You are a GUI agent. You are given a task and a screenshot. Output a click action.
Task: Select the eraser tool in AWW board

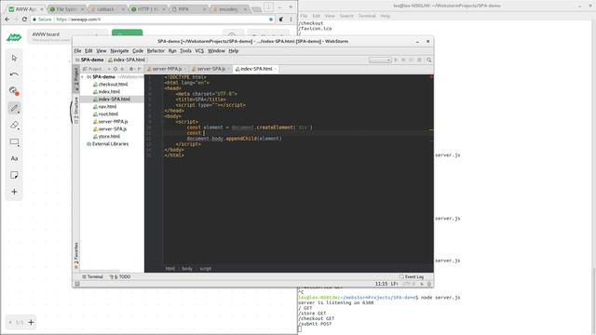tap(15, 125)
